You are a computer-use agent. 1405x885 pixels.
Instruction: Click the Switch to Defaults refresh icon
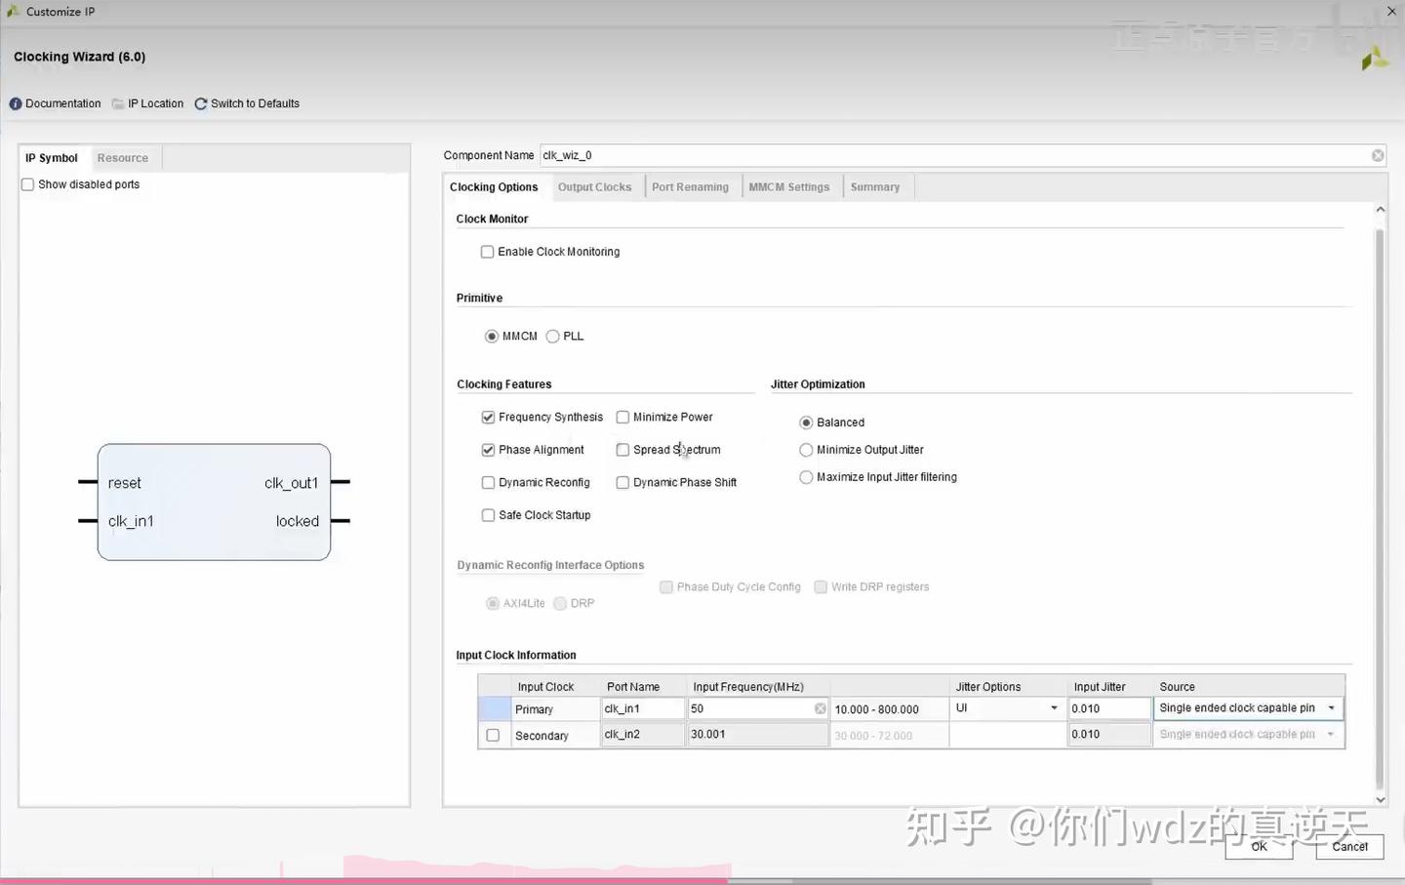click(x=201, y=102)
